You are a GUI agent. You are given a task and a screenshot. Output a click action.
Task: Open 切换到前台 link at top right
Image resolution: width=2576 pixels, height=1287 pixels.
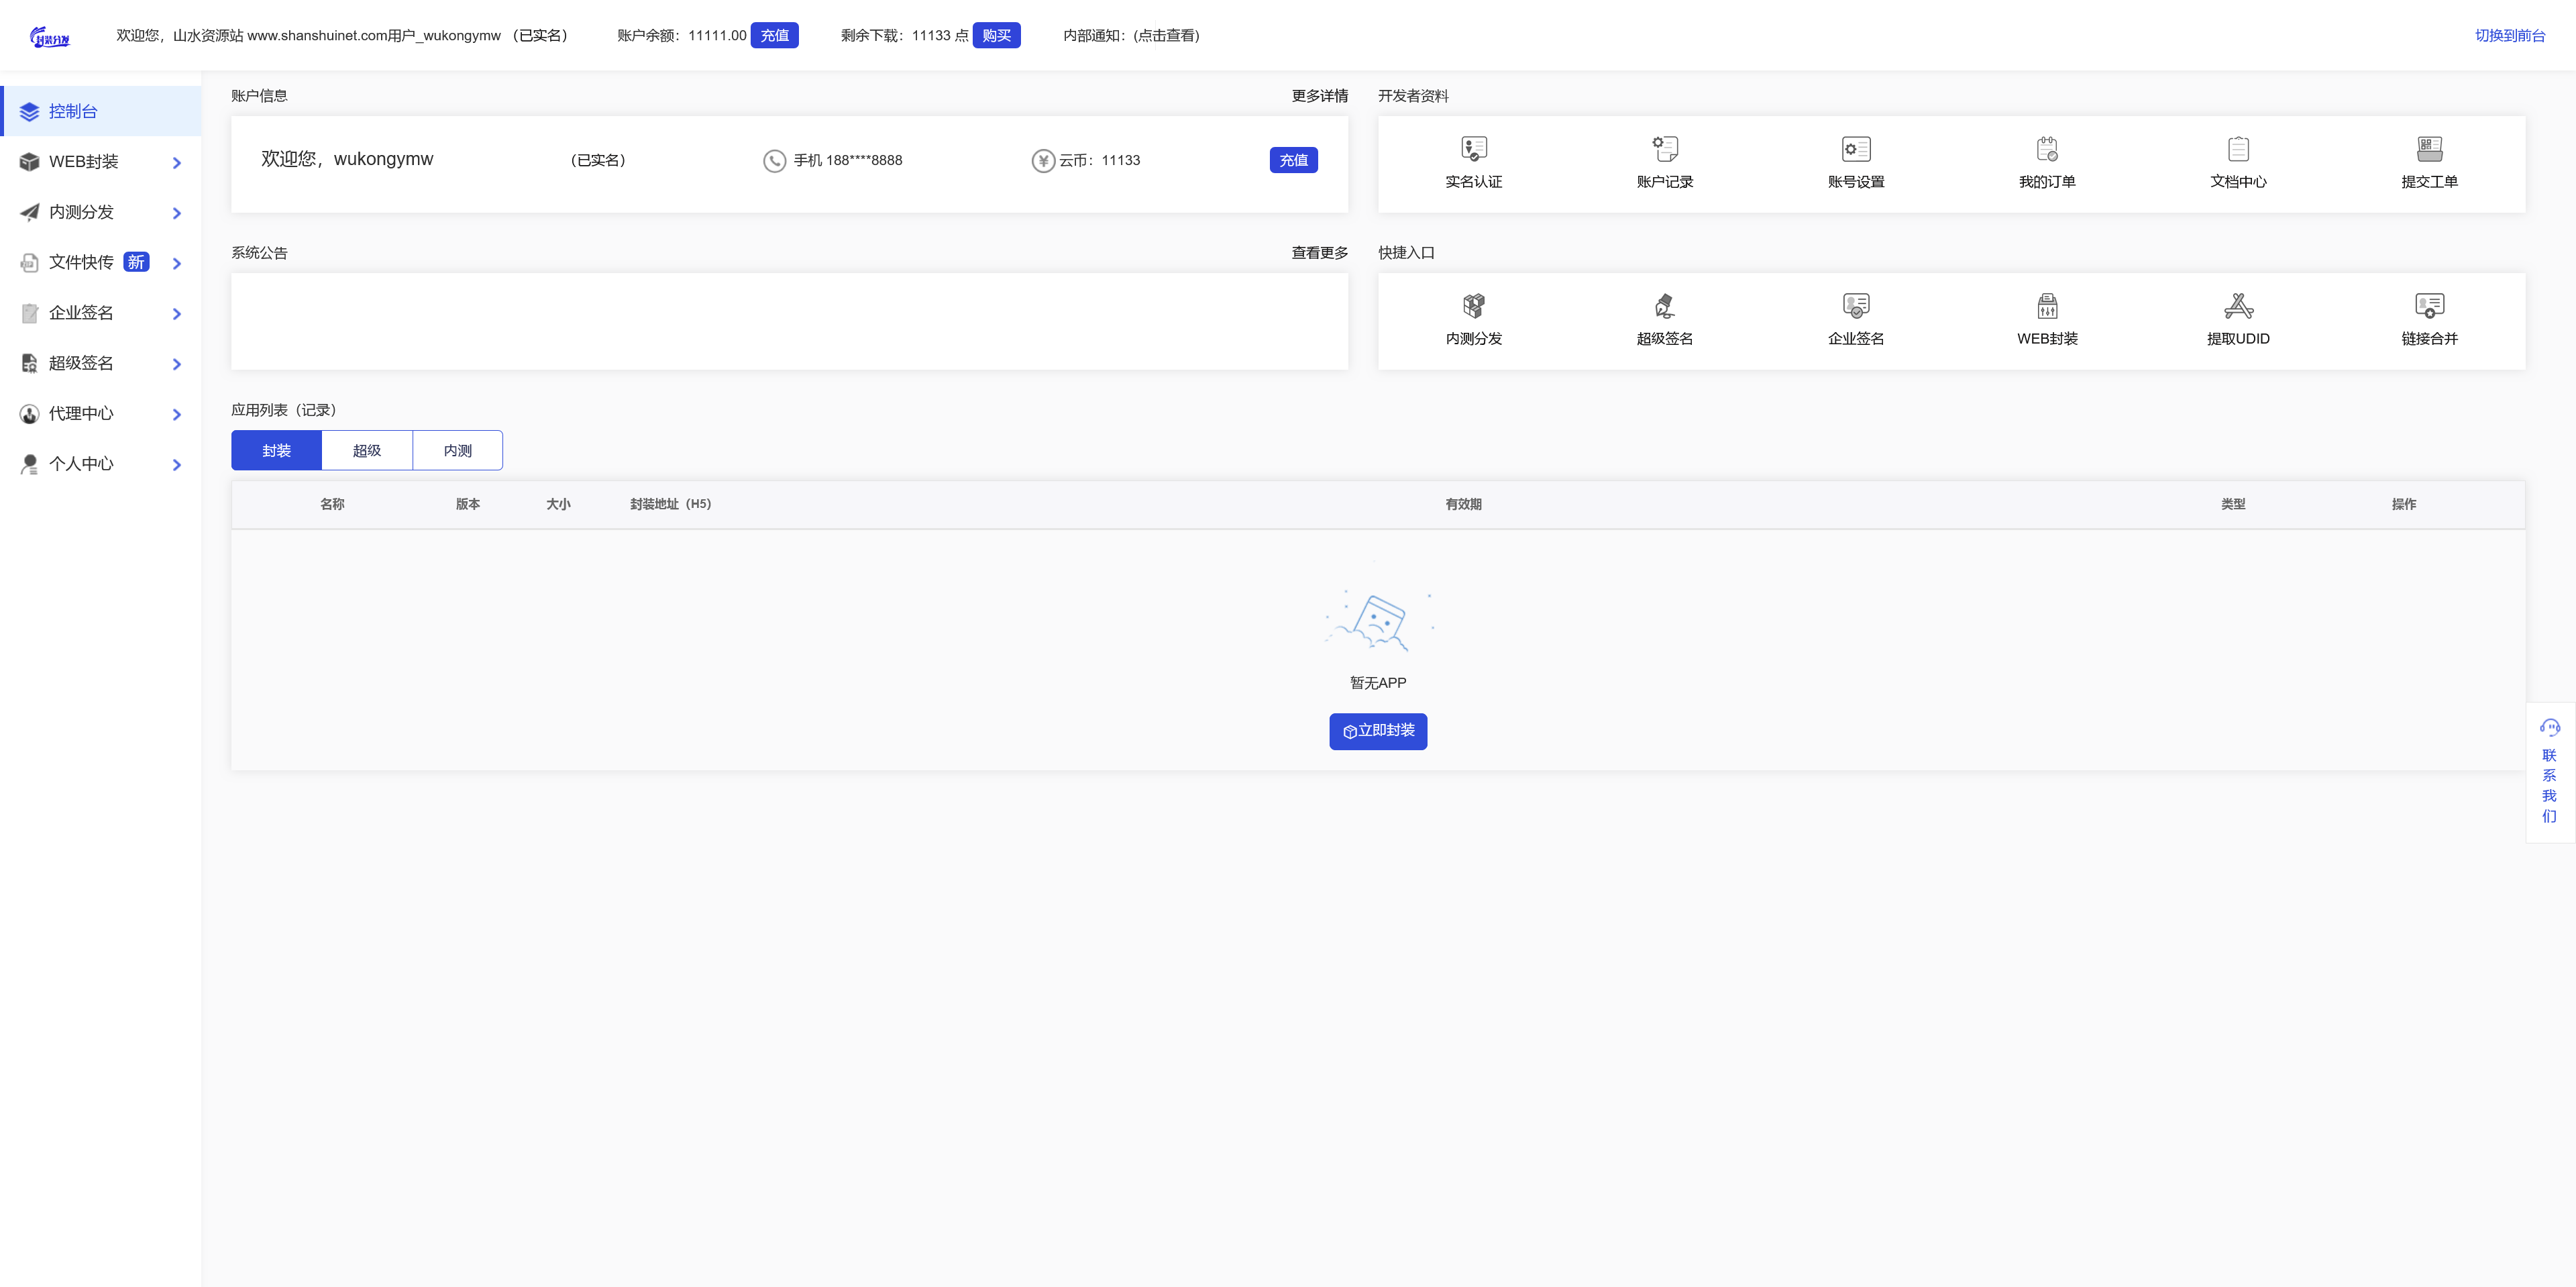pyautogui.click(x=2509, y=35)
